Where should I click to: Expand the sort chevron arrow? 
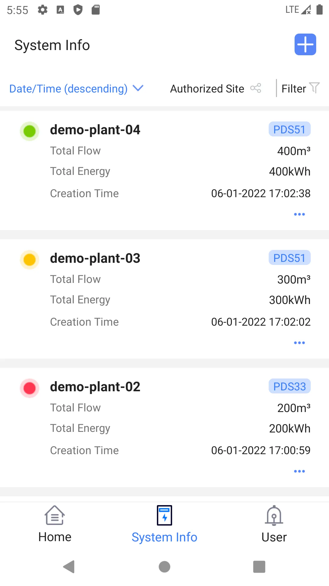[x=138, y=88]
